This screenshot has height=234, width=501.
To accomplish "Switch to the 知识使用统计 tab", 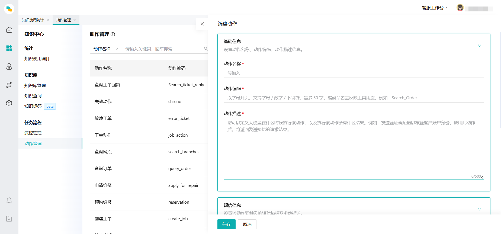I will click(x=33, y=20).
